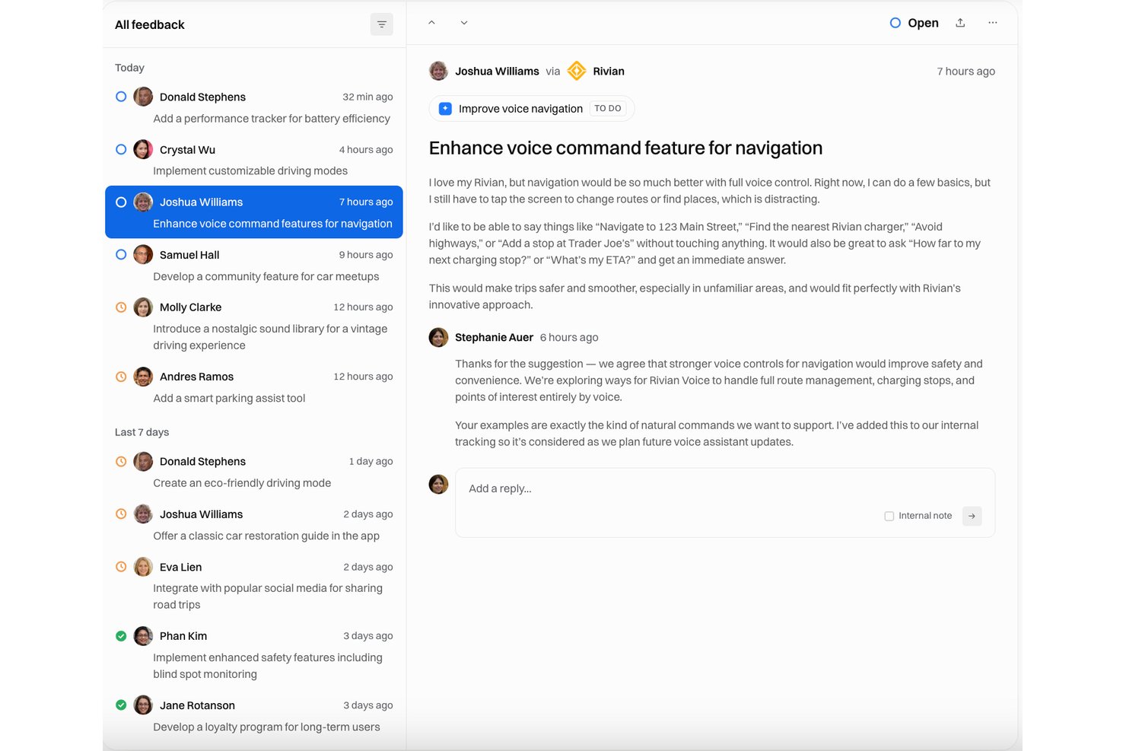Click Joshua Williams name in post header
The height and width of the screenshot is (751, 1126).
click(x=497, y=71)
